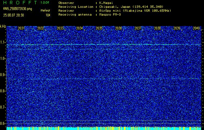Viewport: 204px width, 130px height.
Task: Select the timestamp 25.08.07 20:30
Action: (x=14, y=15)
